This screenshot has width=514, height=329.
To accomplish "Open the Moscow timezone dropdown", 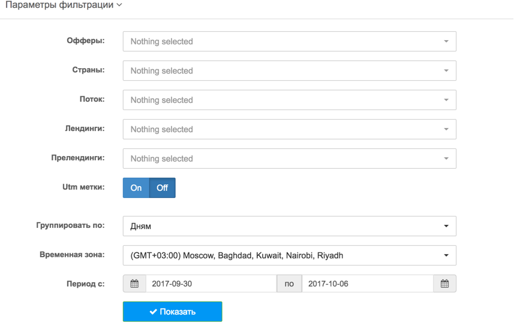I will [x=290, y=255].
